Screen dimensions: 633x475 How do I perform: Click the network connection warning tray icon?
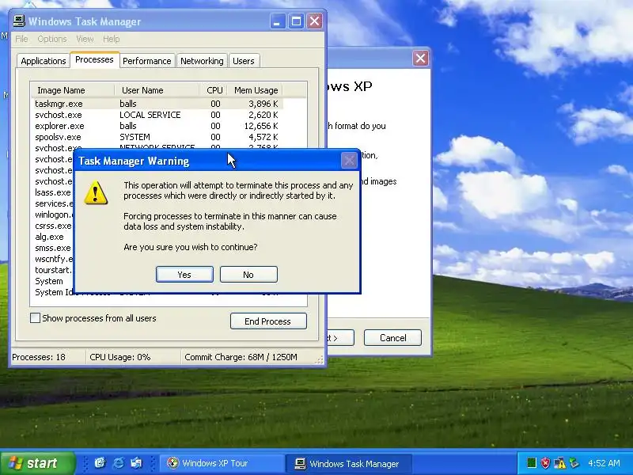pyautogui.click(x=559, y=463)
